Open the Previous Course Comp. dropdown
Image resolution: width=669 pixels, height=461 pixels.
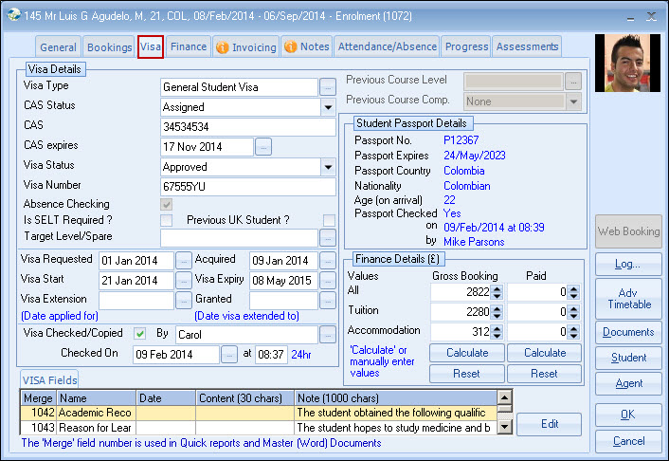click(572, 101)
